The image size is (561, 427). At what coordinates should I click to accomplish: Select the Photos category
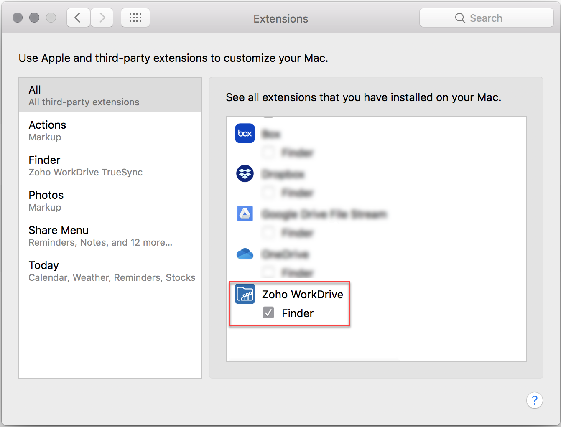pos(110,201)
